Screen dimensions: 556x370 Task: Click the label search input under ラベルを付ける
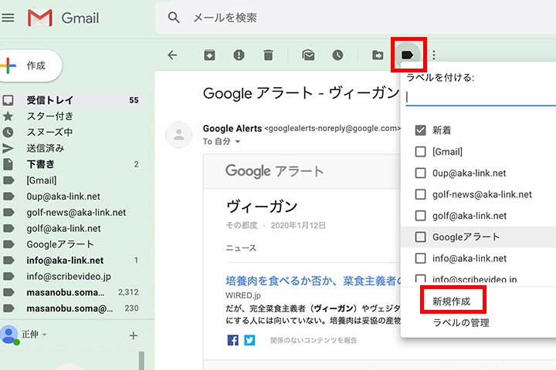tap(481, 97)
